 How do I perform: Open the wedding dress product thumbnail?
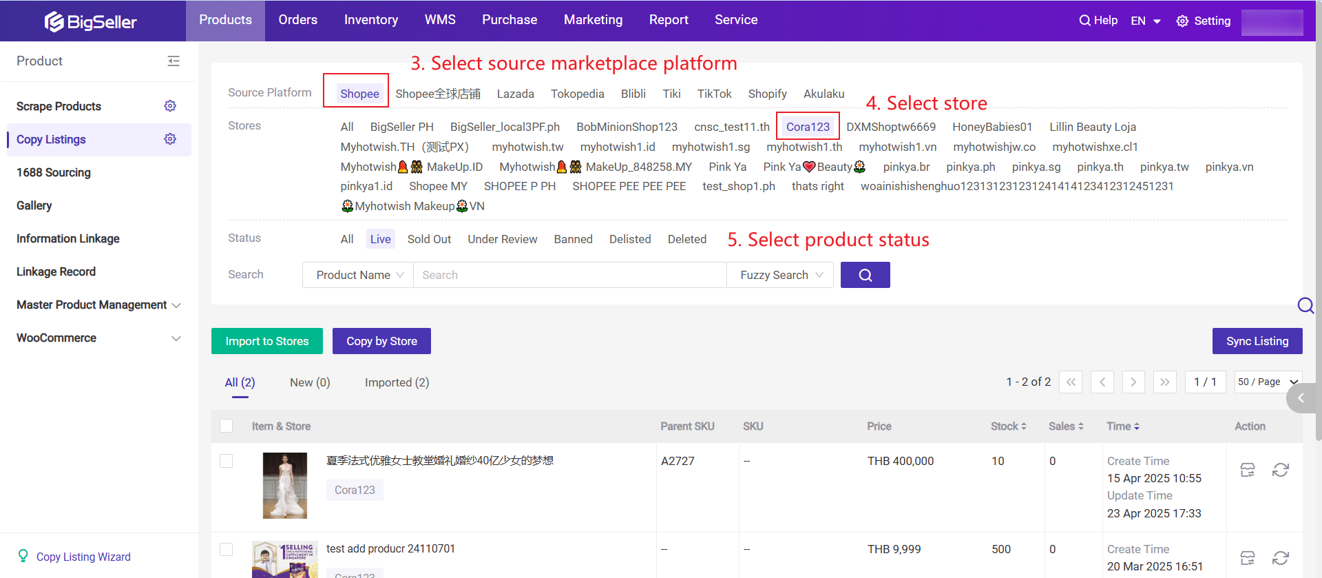click(285, 486)
